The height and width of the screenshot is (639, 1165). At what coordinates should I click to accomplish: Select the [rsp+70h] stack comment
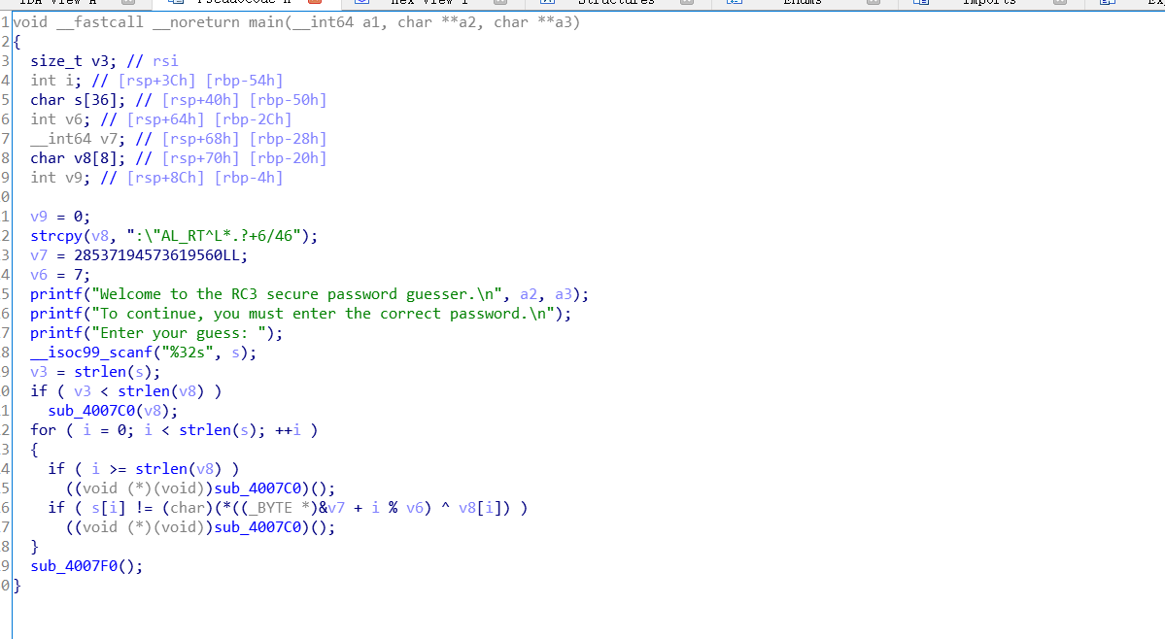[x=200, y=158]
